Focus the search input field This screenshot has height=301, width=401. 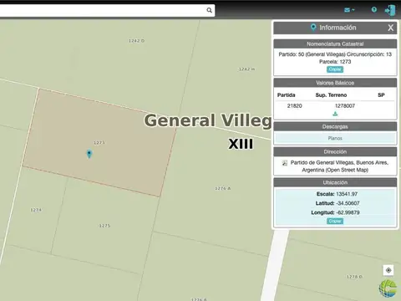(x=103, y=10)
